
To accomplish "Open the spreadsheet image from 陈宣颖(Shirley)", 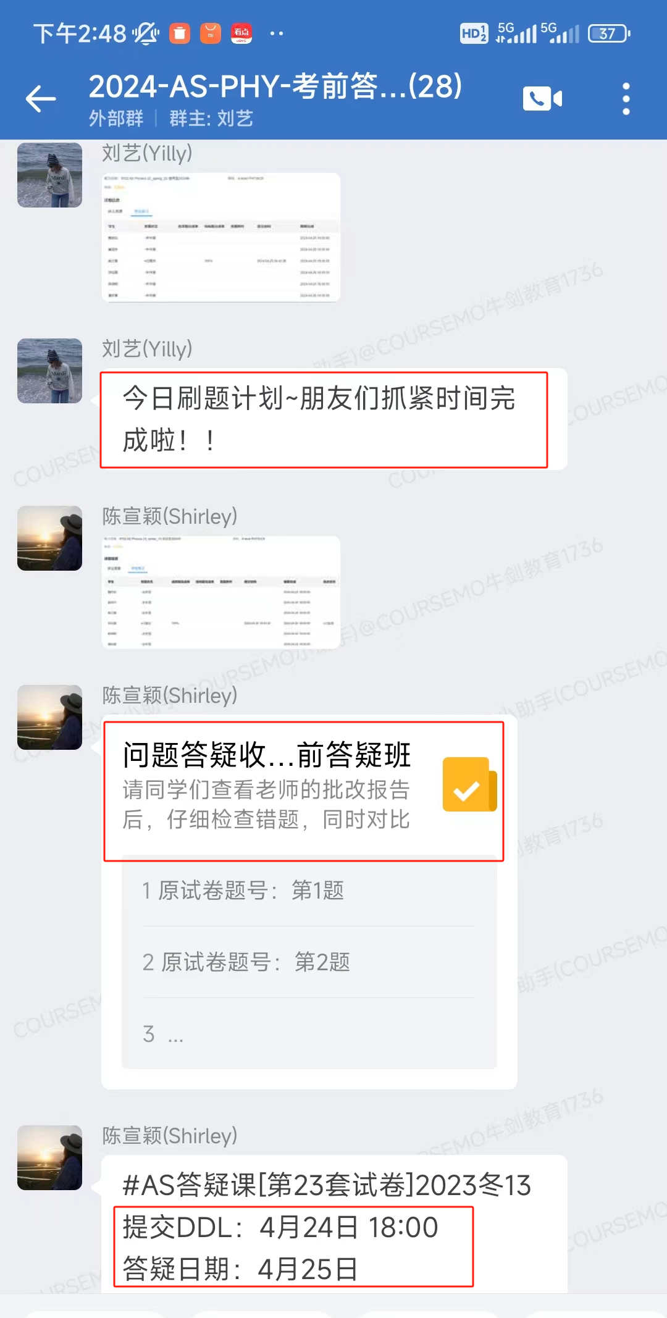I will pos(221,592).
